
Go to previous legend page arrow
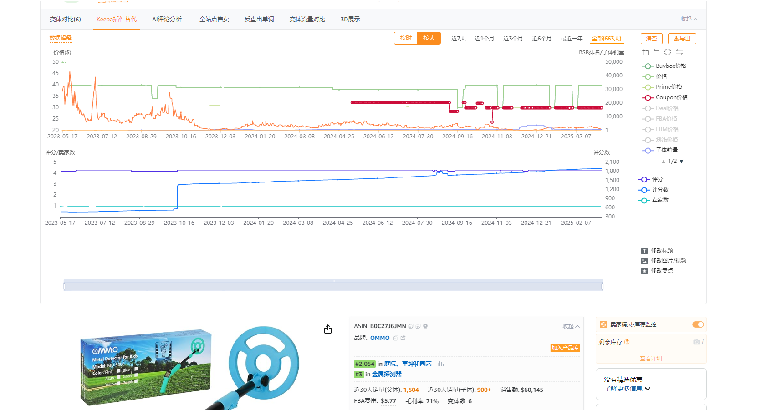pos(664,162)
